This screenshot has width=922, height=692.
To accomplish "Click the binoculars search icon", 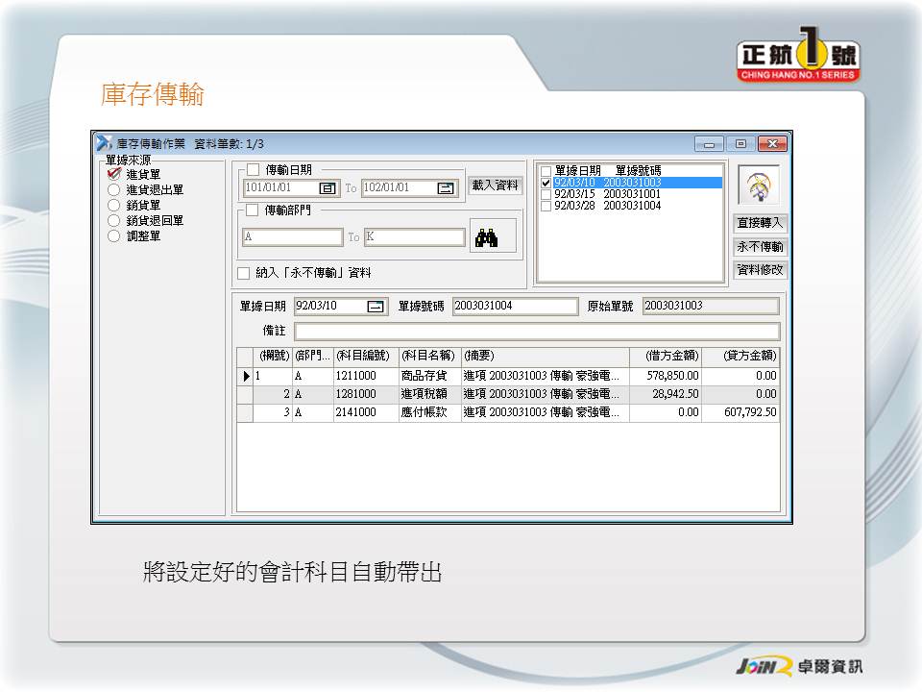I will pos(487,237).
